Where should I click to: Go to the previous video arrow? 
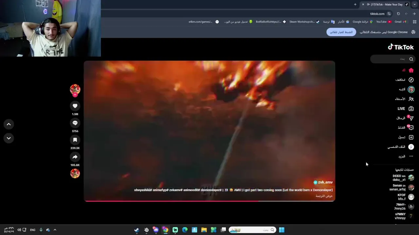(9, 124)
